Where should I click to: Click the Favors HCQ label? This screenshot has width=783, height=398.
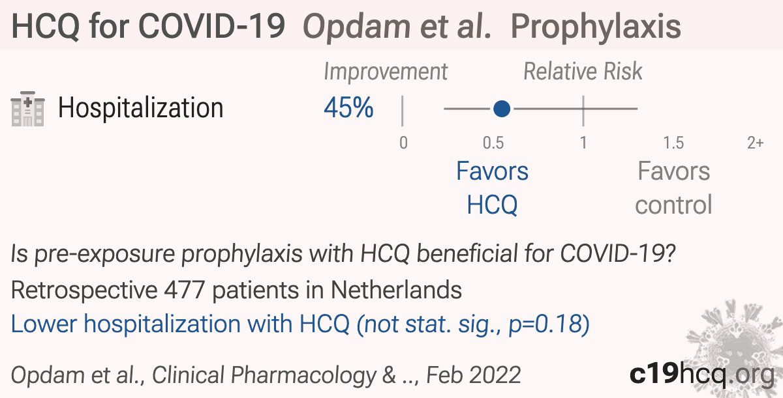click(492, 188)
